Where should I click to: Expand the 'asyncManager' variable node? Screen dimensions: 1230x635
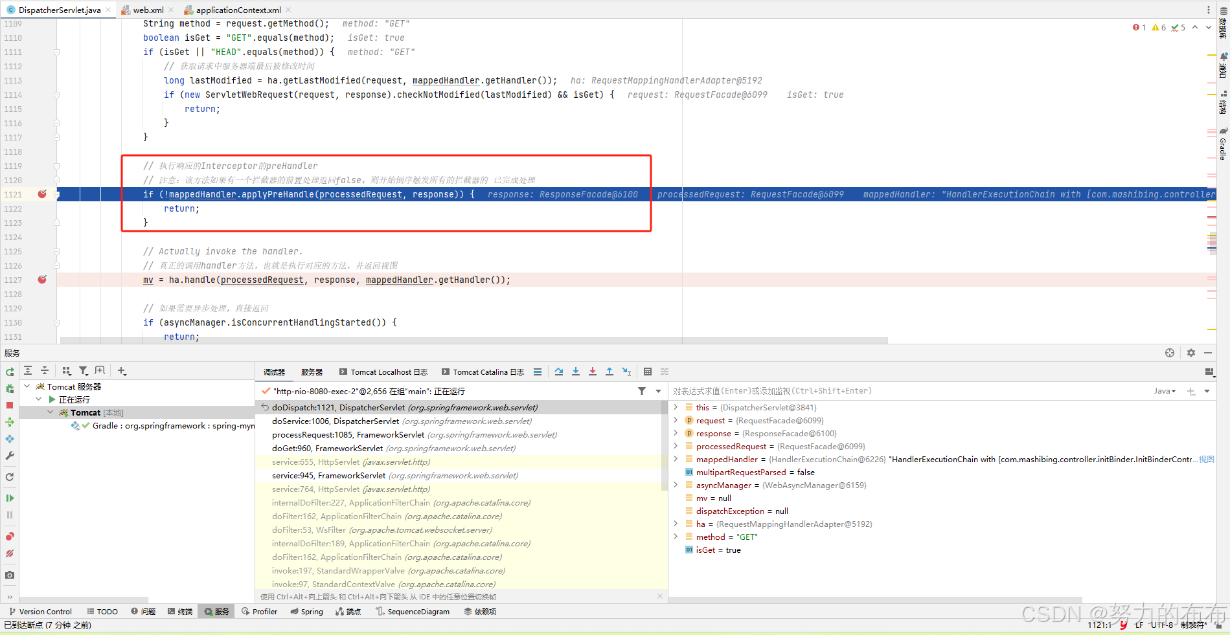[x=676, y=485]
